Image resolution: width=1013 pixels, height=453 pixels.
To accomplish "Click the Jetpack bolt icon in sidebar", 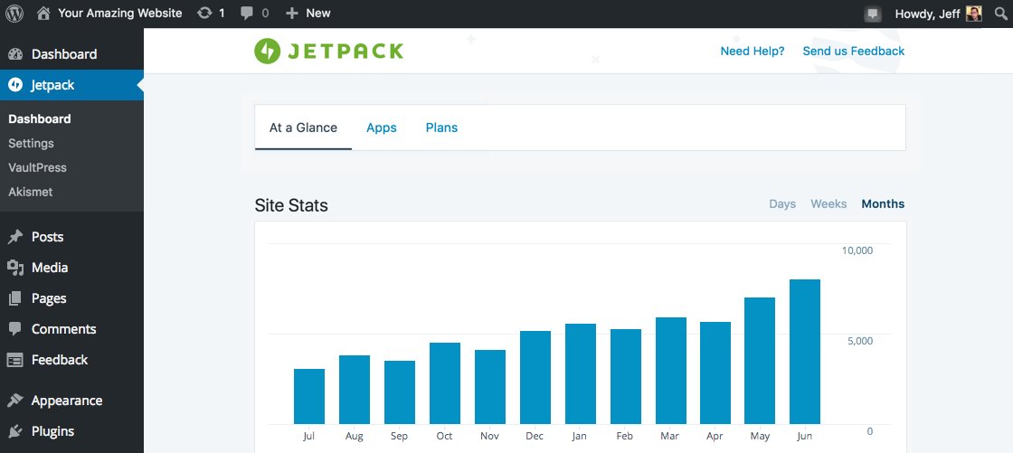I will [x=14, y=85].
